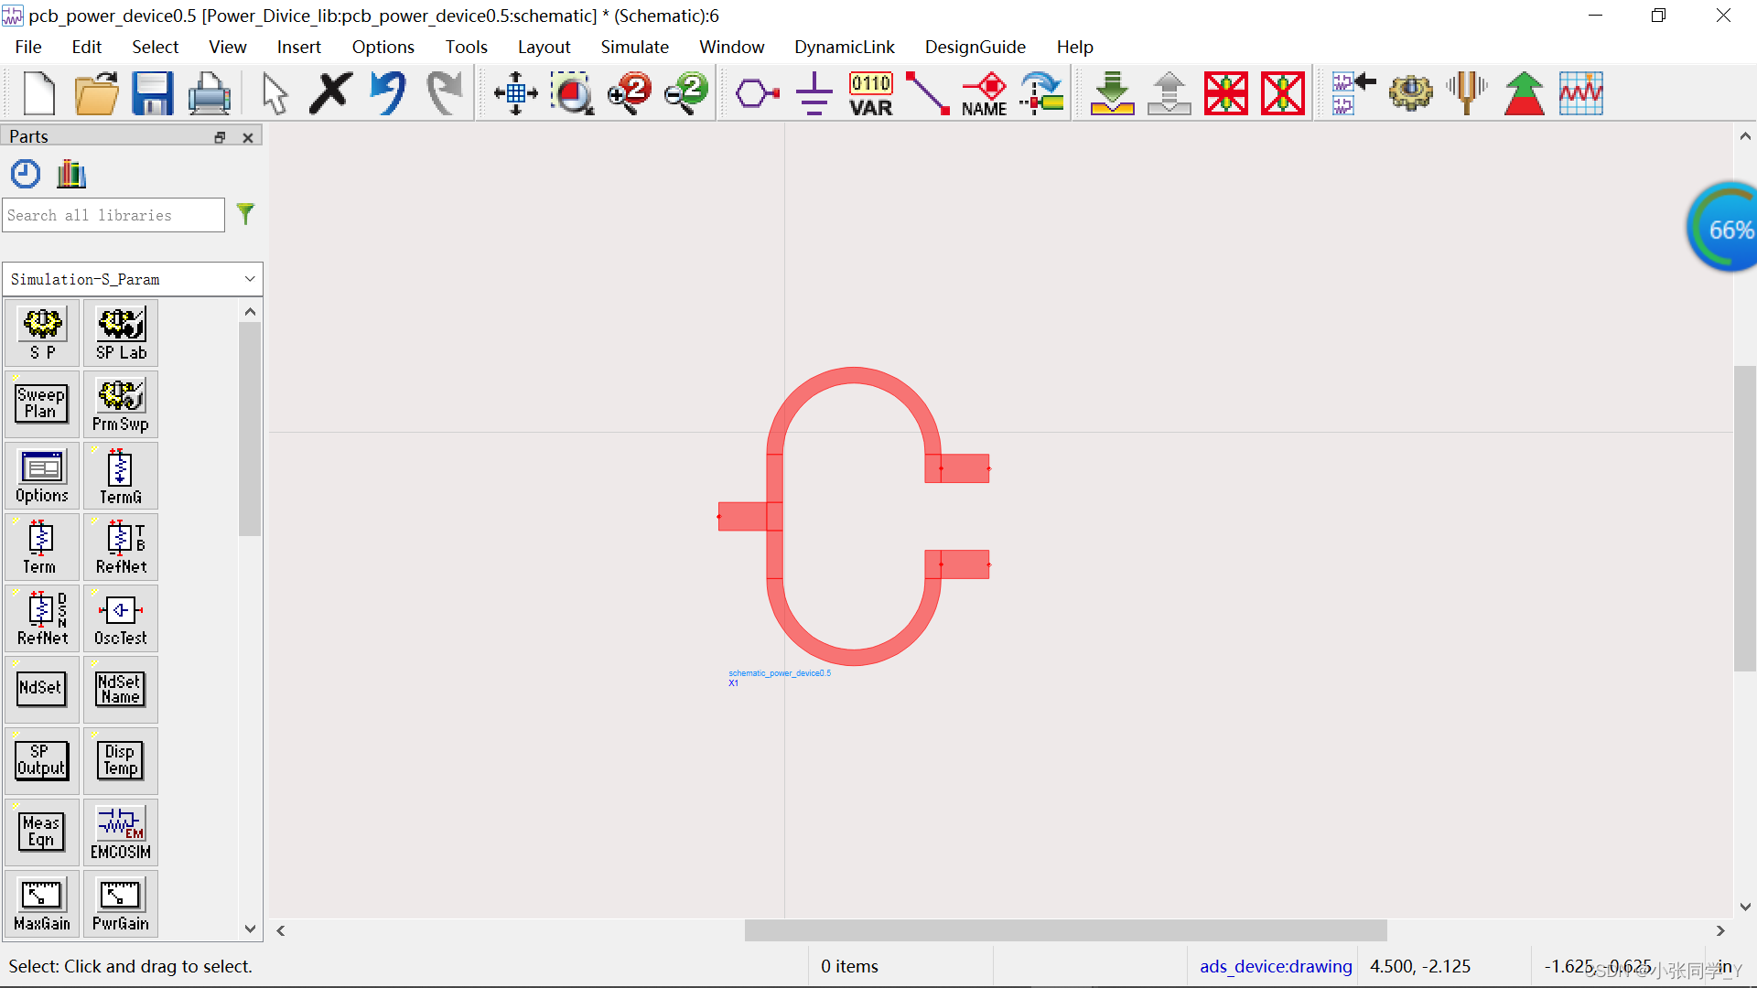
Task: Click the Search all libraries field
Action: (113, 215)
